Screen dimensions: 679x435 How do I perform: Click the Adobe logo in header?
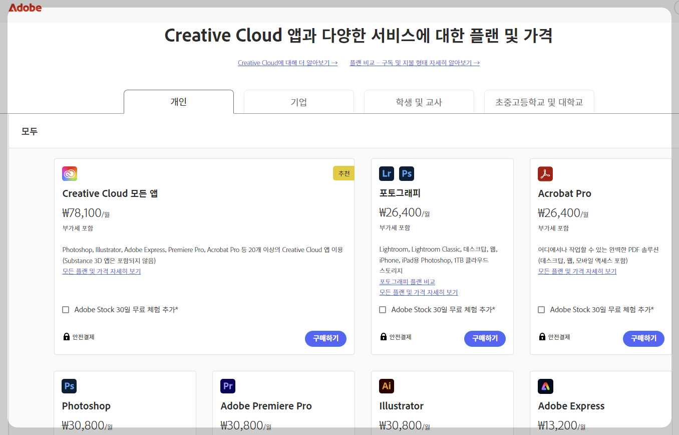(x=25, y=8)
